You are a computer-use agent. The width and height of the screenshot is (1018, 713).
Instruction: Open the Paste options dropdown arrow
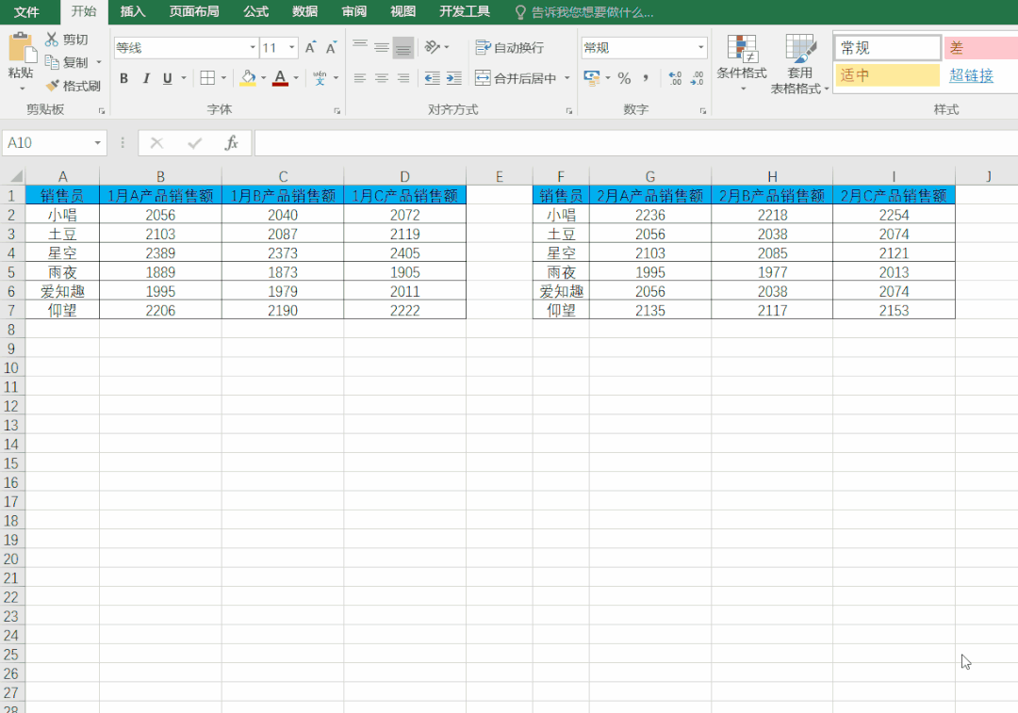pyautogui.click(x=22, y=89)
